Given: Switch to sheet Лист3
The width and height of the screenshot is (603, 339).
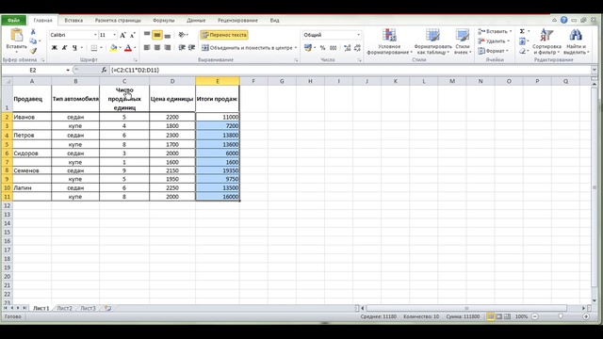Looking at the screenshot, I should tap(88, 308).
